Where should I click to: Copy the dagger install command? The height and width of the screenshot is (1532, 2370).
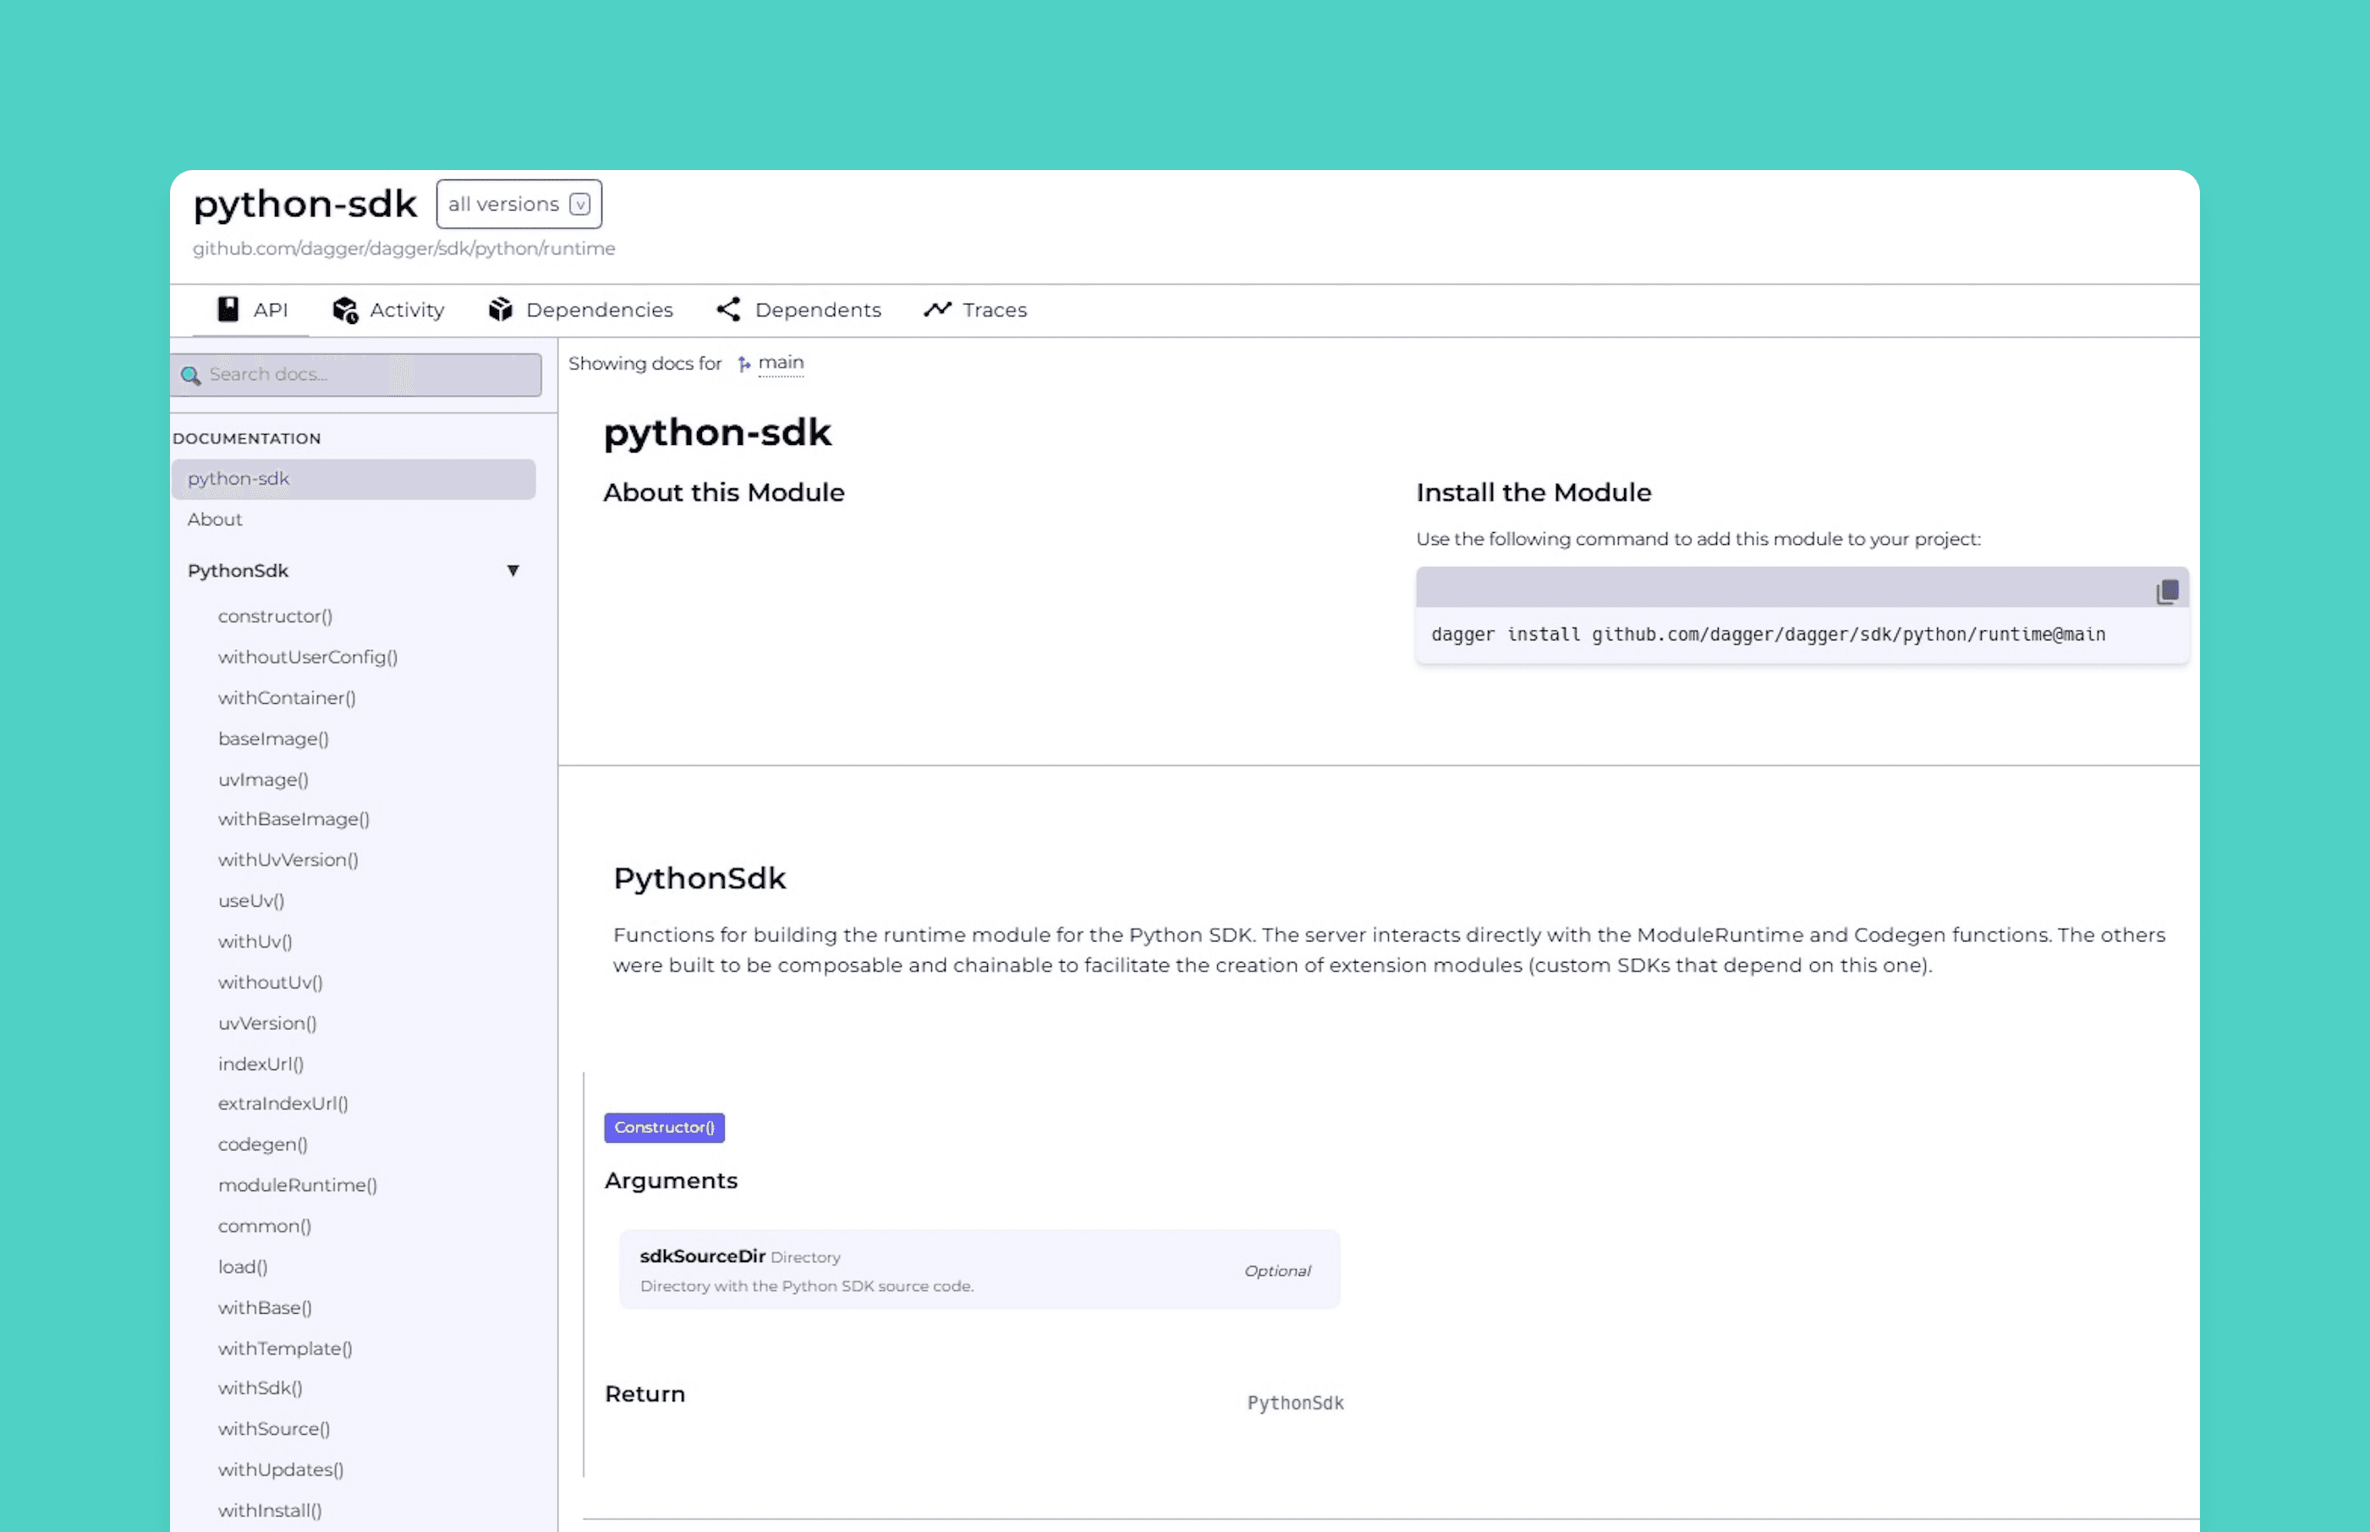coord(2167,592)
